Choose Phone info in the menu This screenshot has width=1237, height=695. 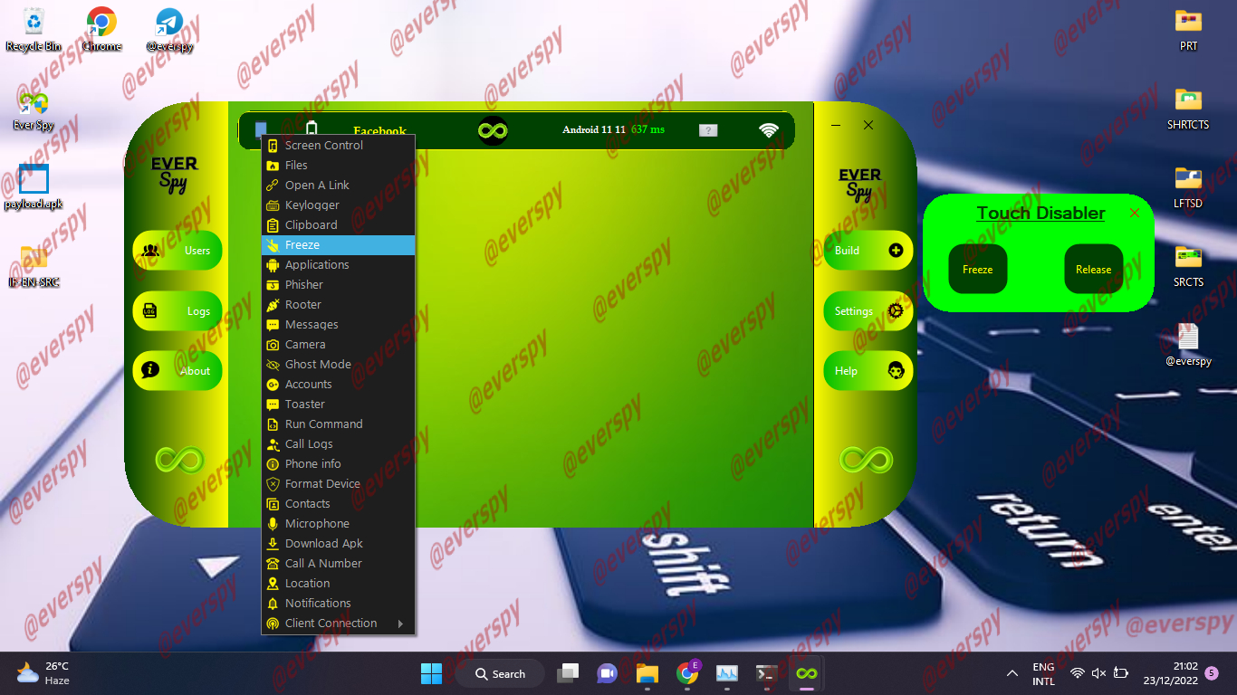click(338, 464)
